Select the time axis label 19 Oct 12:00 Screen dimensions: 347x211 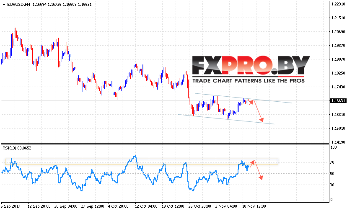[x=173, y=206]
